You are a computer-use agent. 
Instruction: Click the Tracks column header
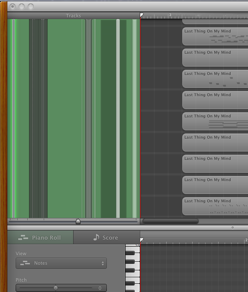click(74, 16)
